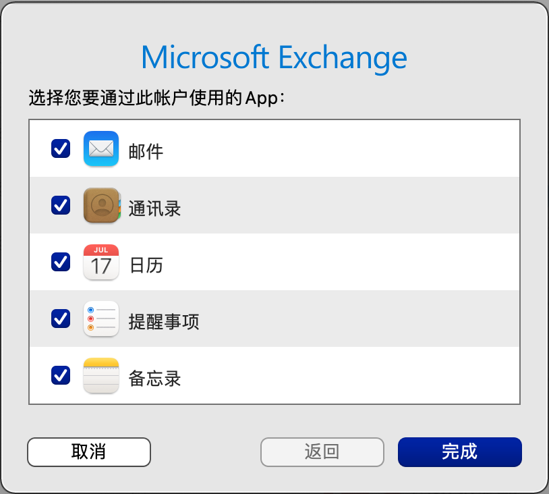Viewport: 549px width, 494px height.
Task: Toggle the 日历 checkbox off
Action: [61, 262]
